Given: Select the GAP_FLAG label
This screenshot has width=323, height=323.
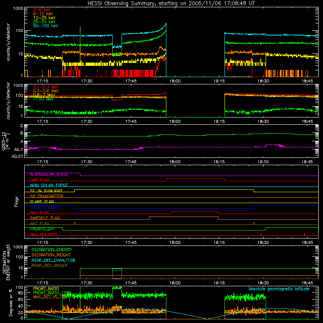Looking at the screenshot, I should pos(40,180).
